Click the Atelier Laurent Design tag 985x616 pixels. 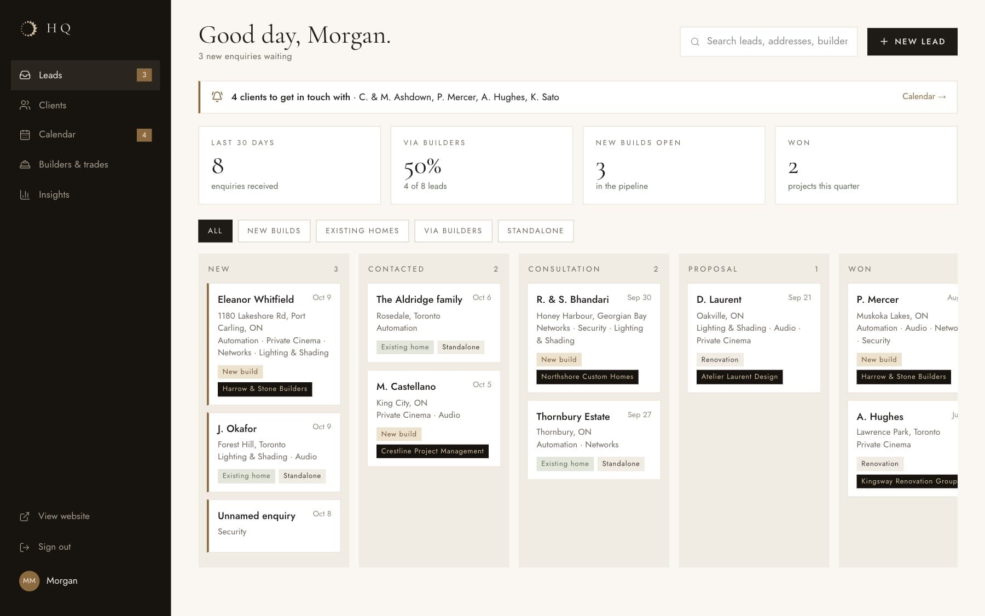(x=739, y=377)
